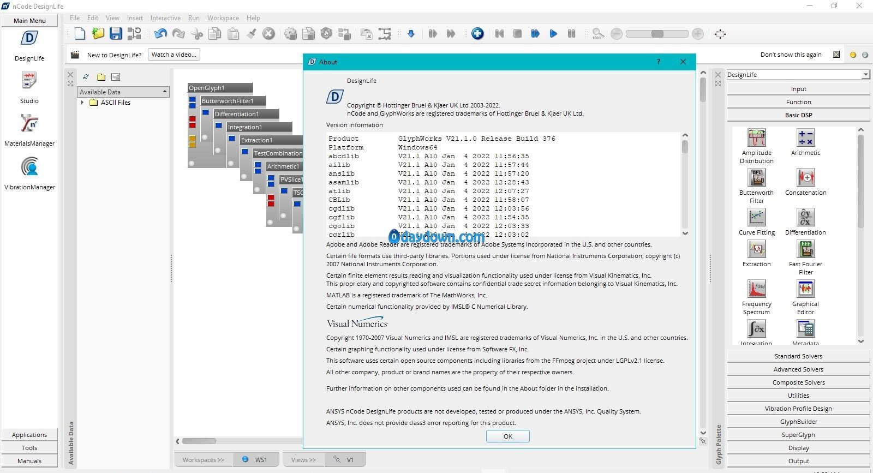Redo using the grey curved arrow
Screen dimensions: 873x473
(x=178, y=34)
